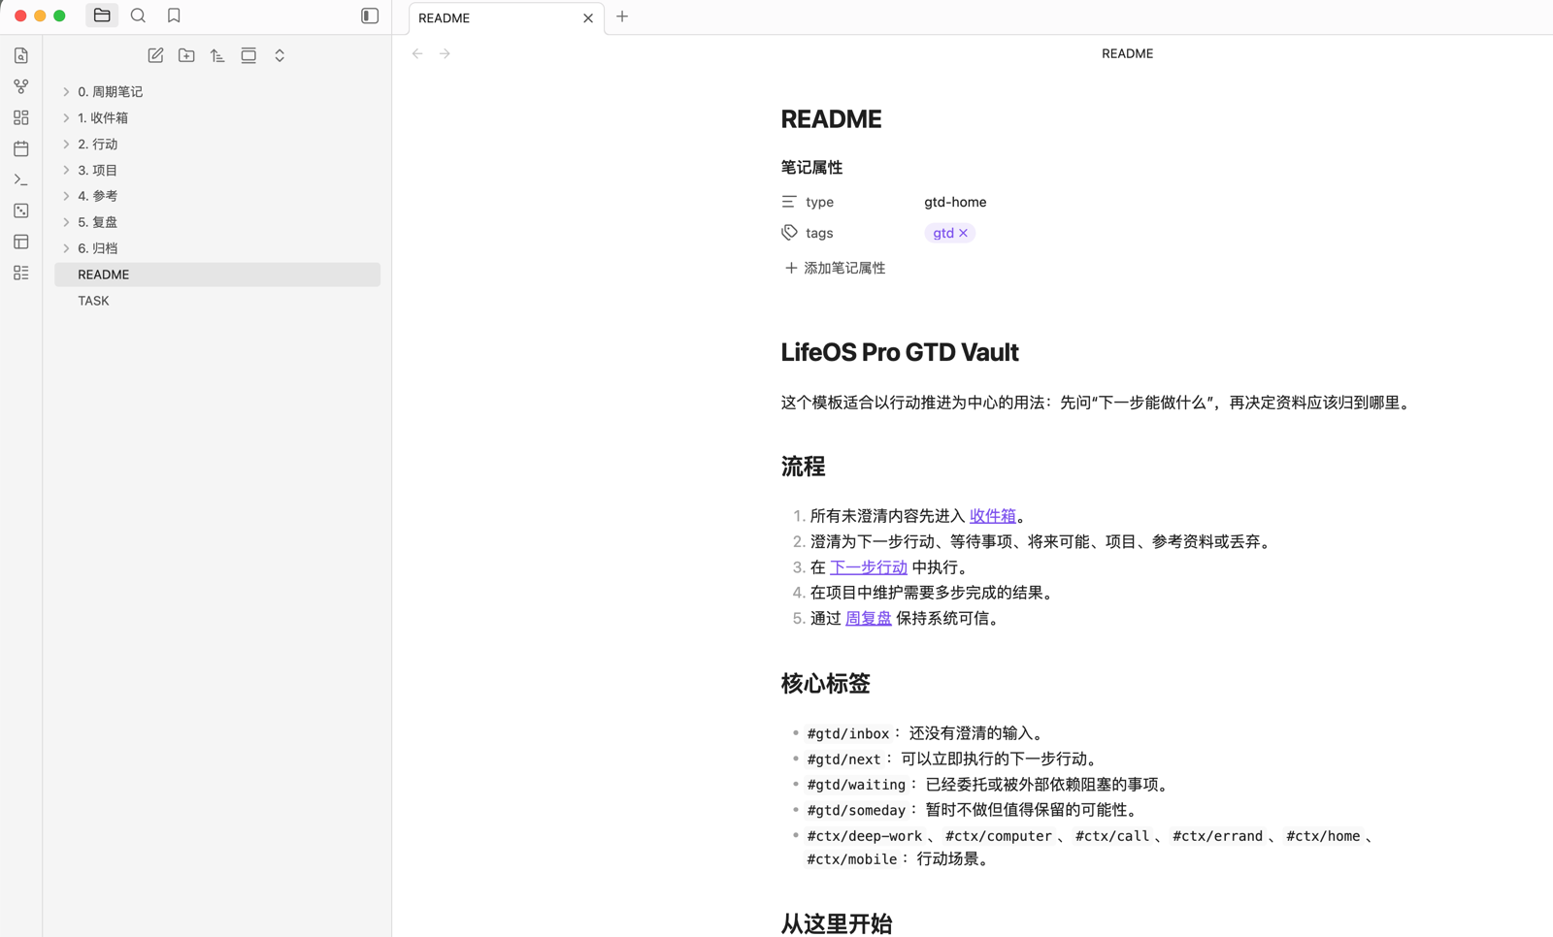Click the #gtd/inbox tag text

click(x=847, y=733)
